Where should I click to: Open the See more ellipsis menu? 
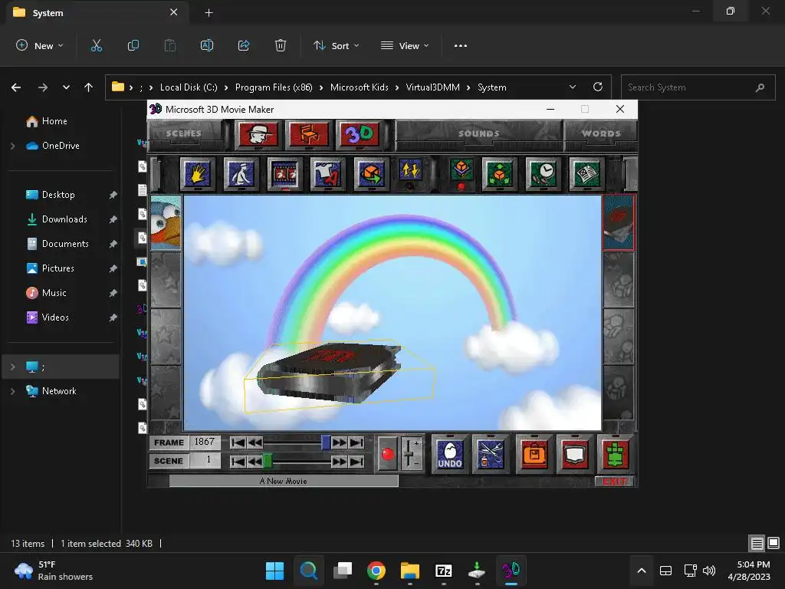click(461, 45)
